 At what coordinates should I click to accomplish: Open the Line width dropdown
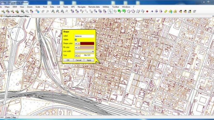[84, 51]
